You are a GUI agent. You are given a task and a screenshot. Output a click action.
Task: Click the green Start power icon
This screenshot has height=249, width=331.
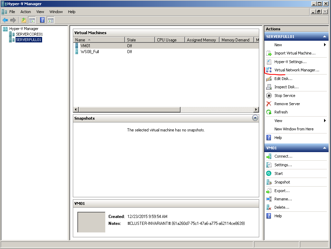[x=269, y=173]
